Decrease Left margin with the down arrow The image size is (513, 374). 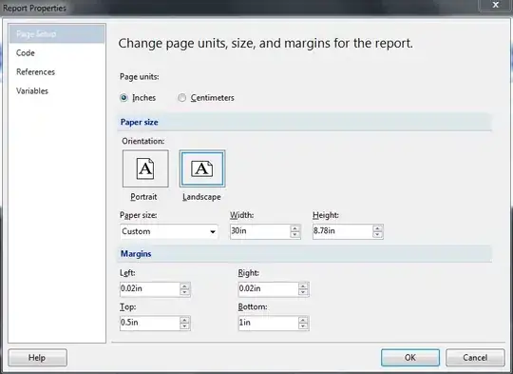pyautogui.click(x=185, y=292)
